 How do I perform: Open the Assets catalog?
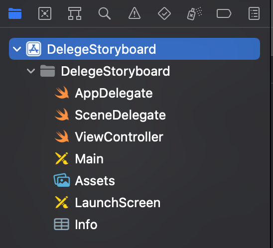point(95,181)
